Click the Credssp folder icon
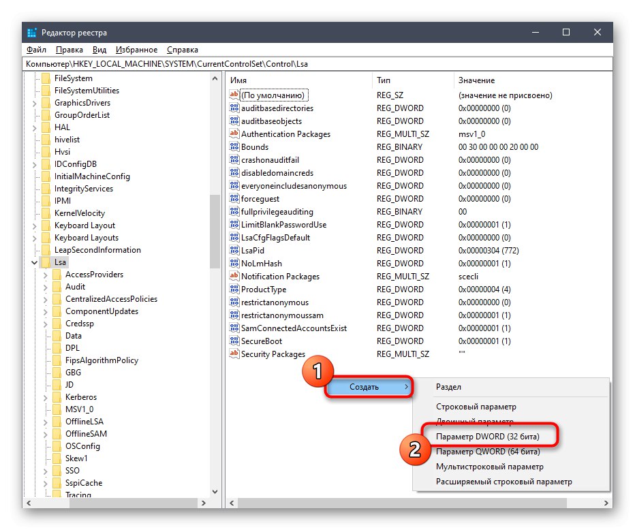The image size is (635, 530). [57, 324]
